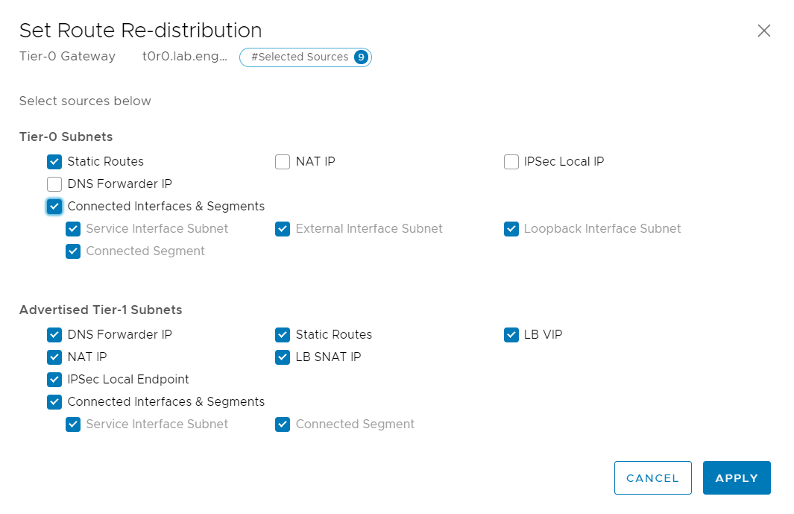Screen dimensions: 794x514
Task: Uncheck IPSec Local Endpoint checkbox
Action: [x=54, y=380]
